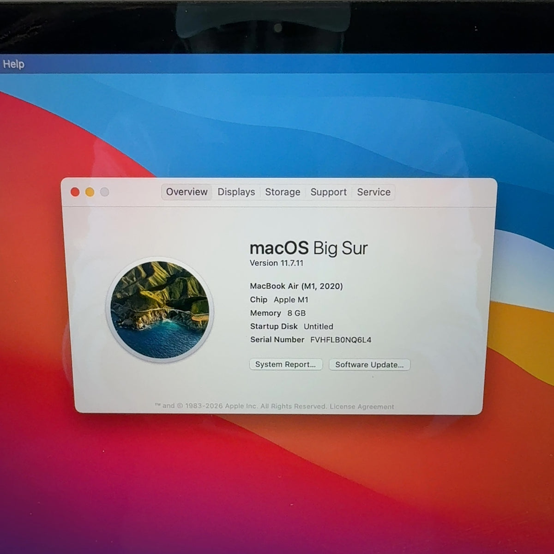The image size is (554, 554).
Task: Click the serial number FVHFLB0NQ6L4 text
Action: coord(341,340)
